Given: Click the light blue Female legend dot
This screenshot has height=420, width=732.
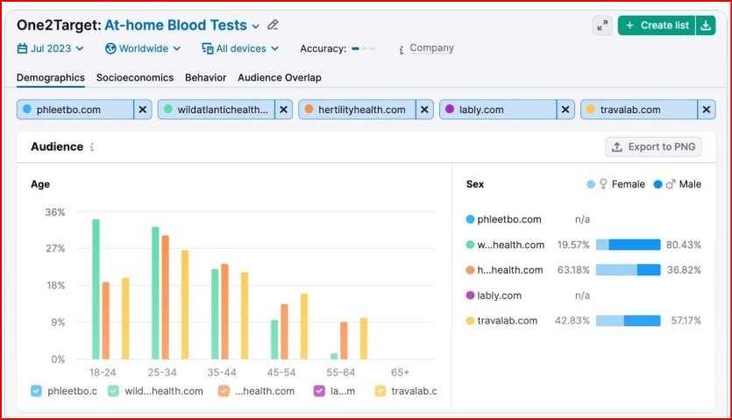Looking at the screenshot, I should coord(591,184).
